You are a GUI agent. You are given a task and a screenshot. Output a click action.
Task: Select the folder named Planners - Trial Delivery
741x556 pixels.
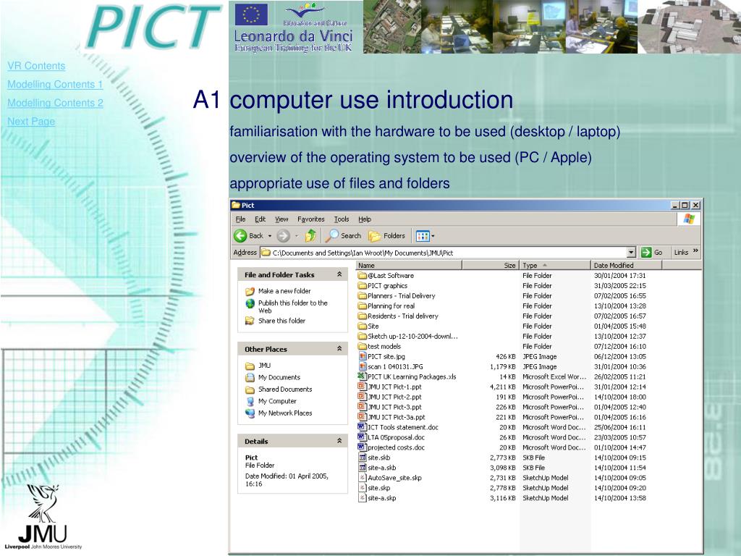coord(401,296)
